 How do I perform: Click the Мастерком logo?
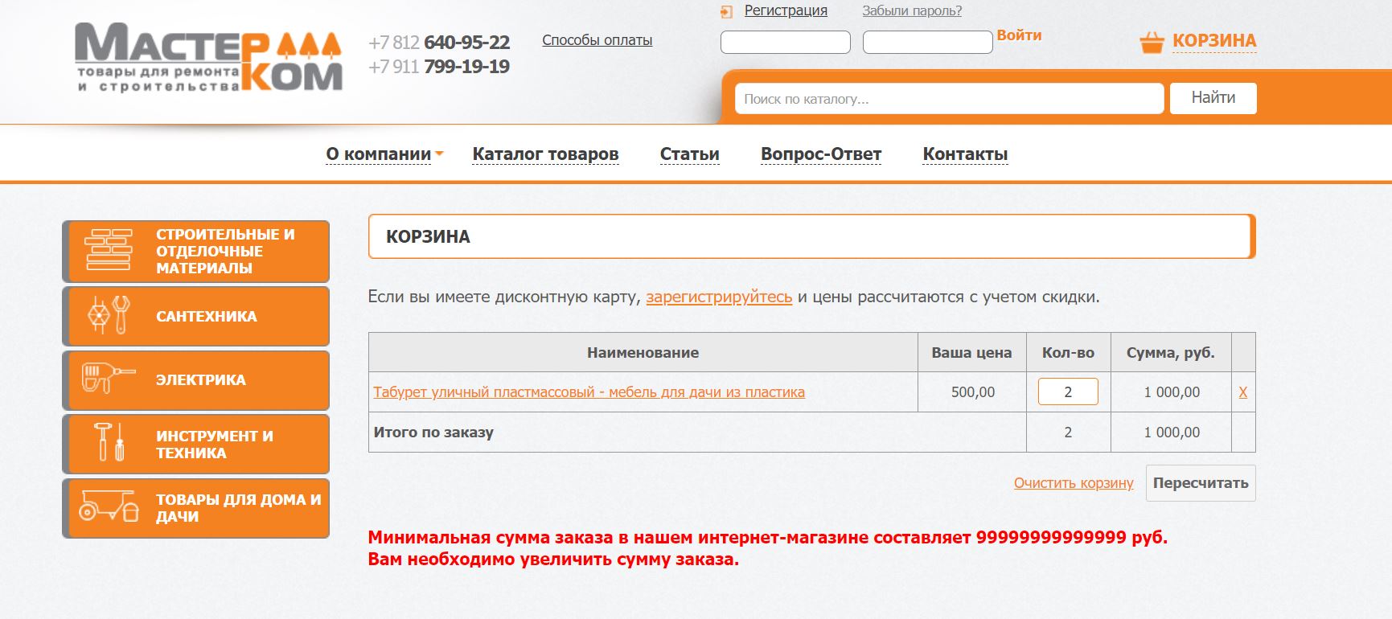pyautogui.click(x=209, y=58)
